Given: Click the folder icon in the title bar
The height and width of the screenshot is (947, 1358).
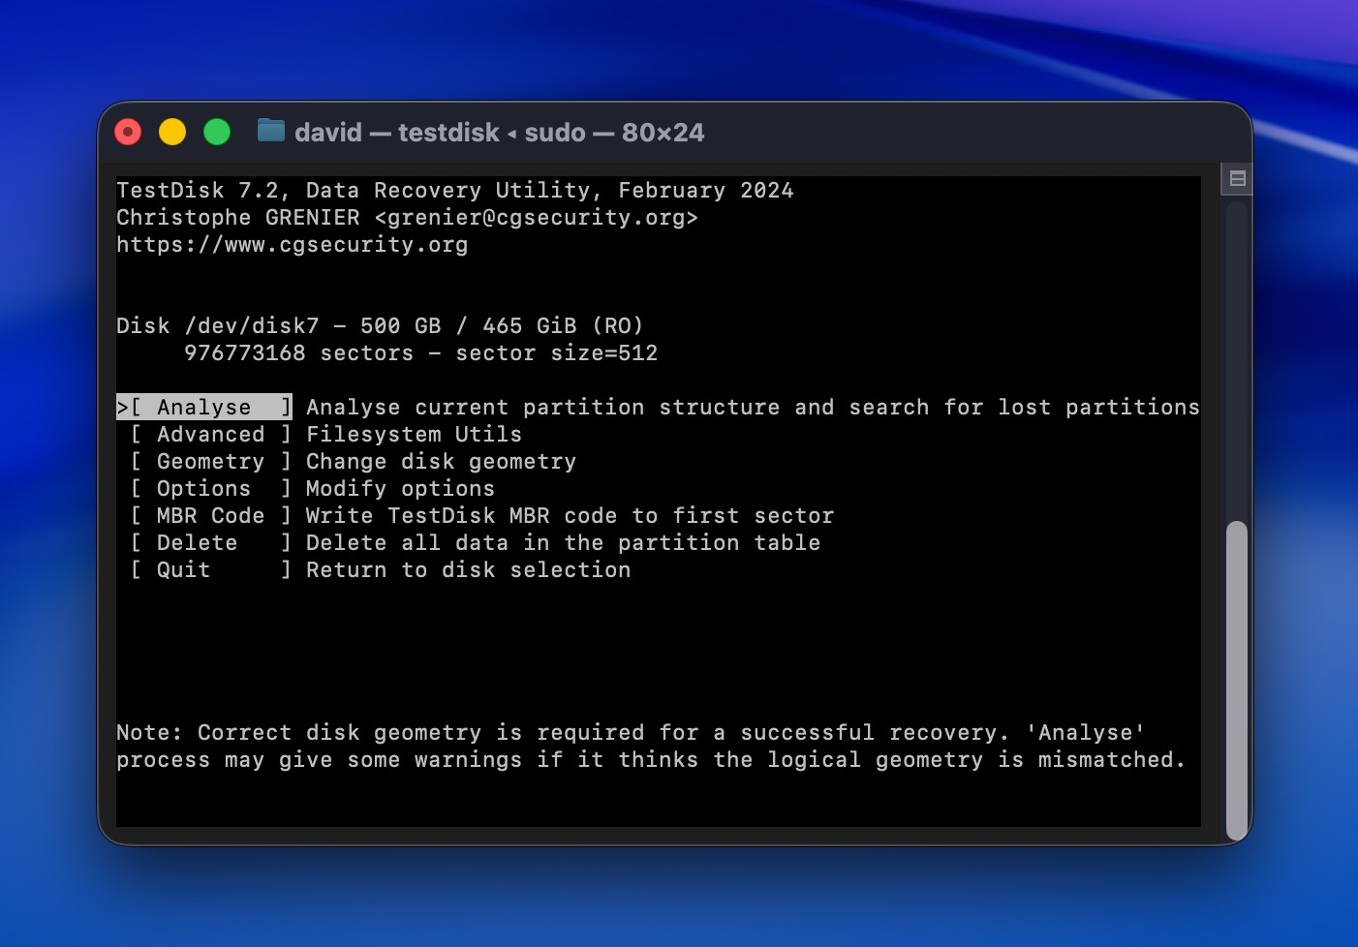Looking at the screenshot, I should 272,133.
